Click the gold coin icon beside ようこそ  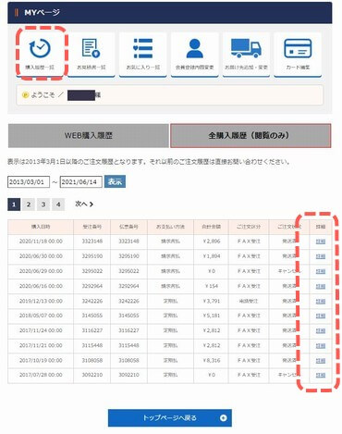pyautogui.click(x=25, y=95)
